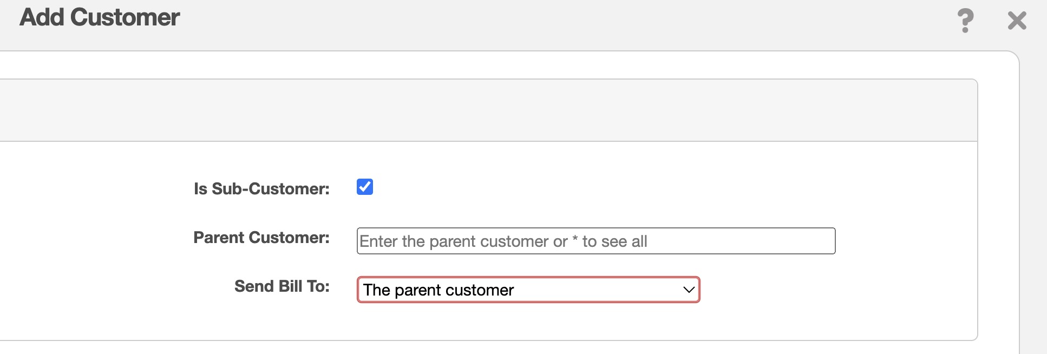The image size is (1047, 354).
Task: Click the blue checked box beside Is Sub-Customer
Action: click(365, 187)
